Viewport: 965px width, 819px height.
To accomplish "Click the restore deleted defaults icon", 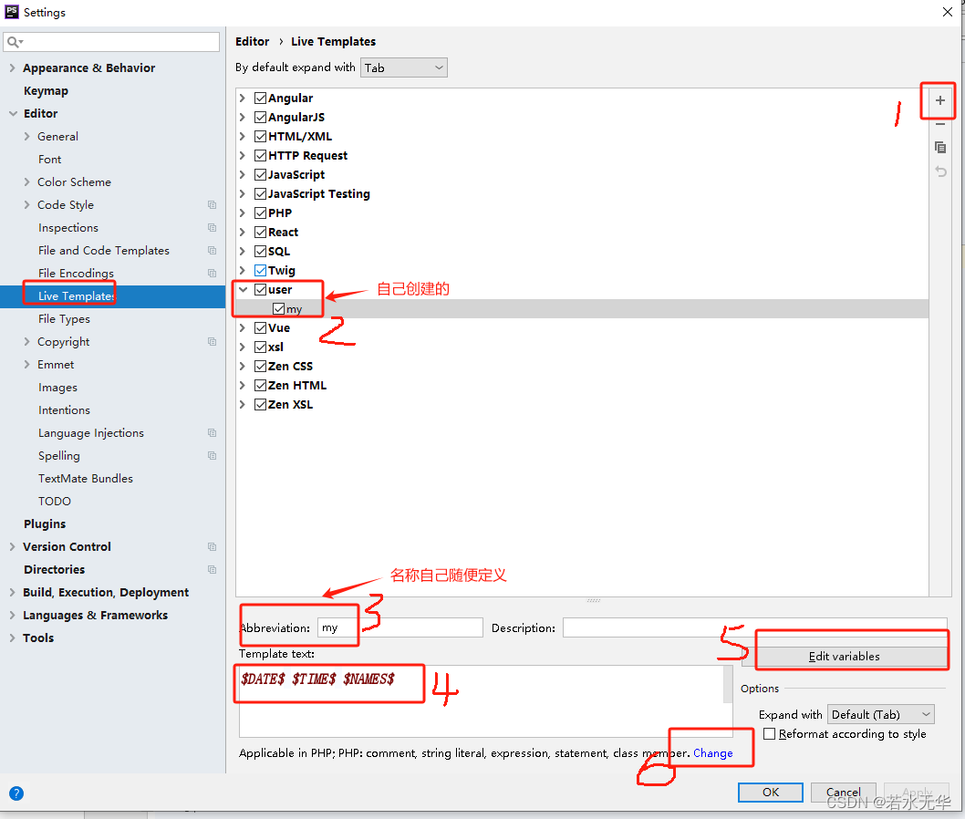I will pyautogui.click(x=940, y=171).
